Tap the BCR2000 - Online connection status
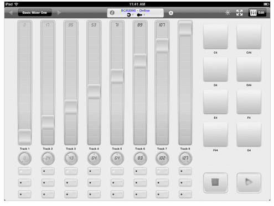Viewport: 274px width, 206px height. click(135, 10)
